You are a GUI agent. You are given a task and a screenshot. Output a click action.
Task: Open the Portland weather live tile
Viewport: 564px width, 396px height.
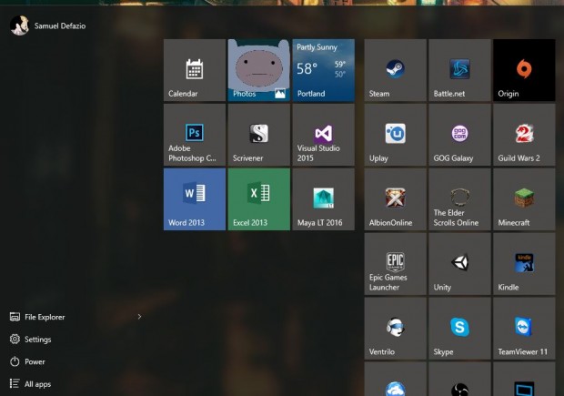coord(323,70)
